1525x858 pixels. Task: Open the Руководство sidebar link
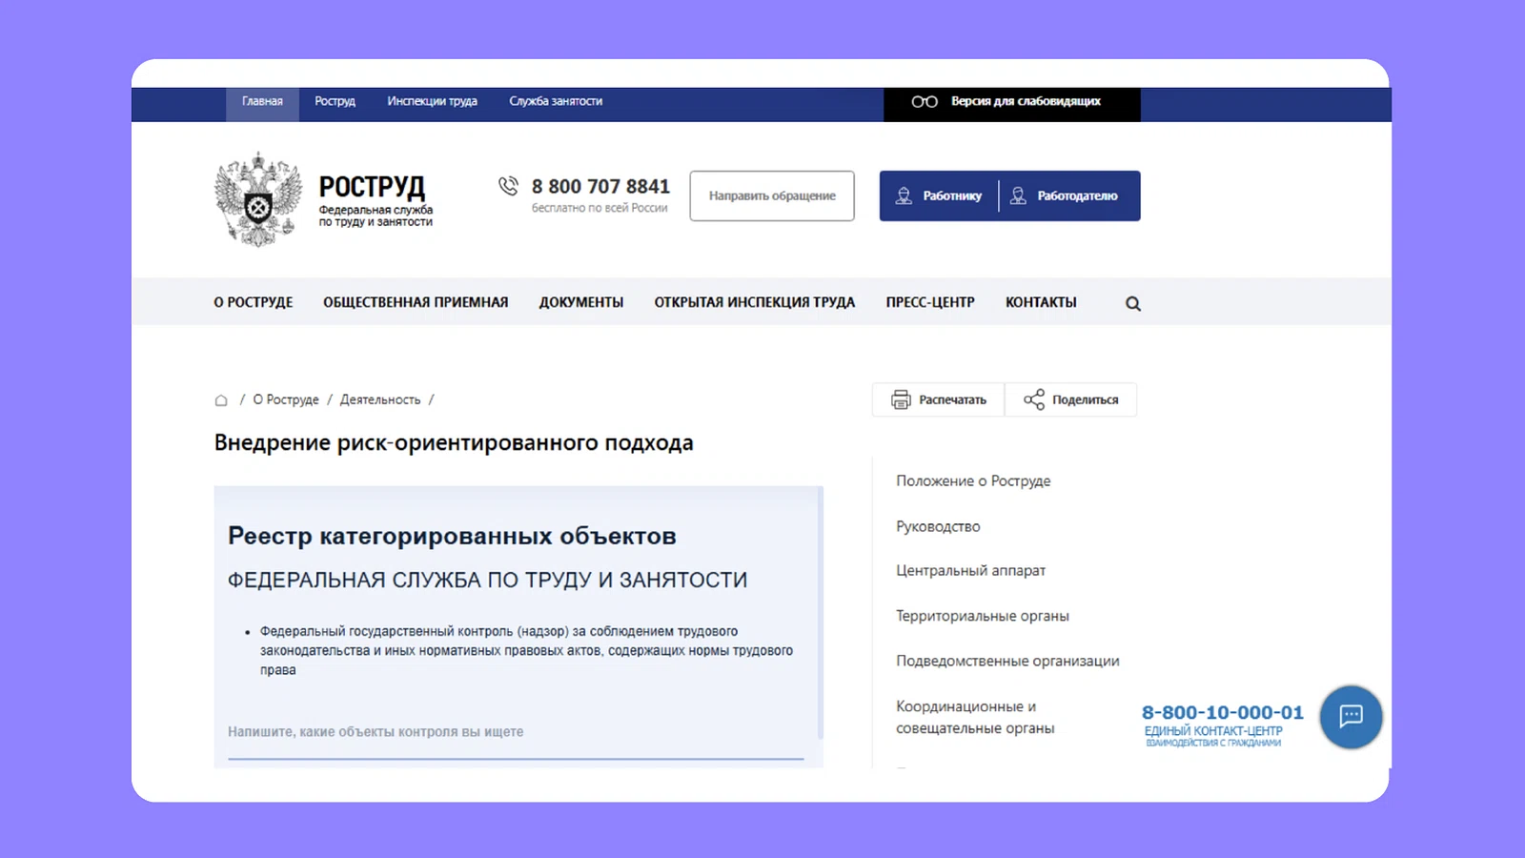click(938, 526)
